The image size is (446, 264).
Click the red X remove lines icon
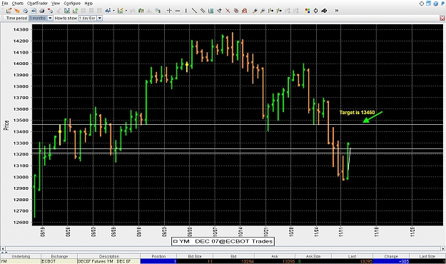pyautogui.click(x=228, y=11)
